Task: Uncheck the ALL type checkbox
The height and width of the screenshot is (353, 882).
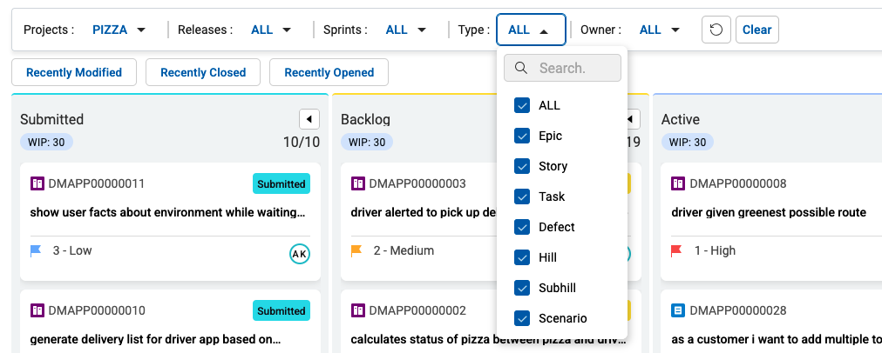Action: pos(522,105)
